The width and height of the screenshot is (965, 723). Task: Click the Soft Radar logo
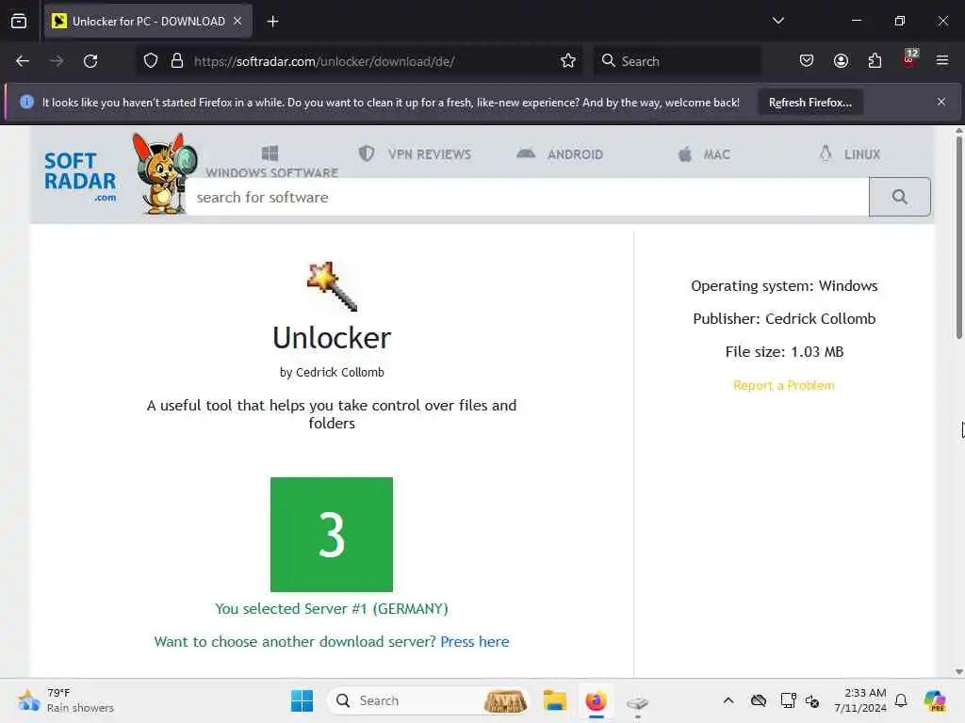point(80,176)
